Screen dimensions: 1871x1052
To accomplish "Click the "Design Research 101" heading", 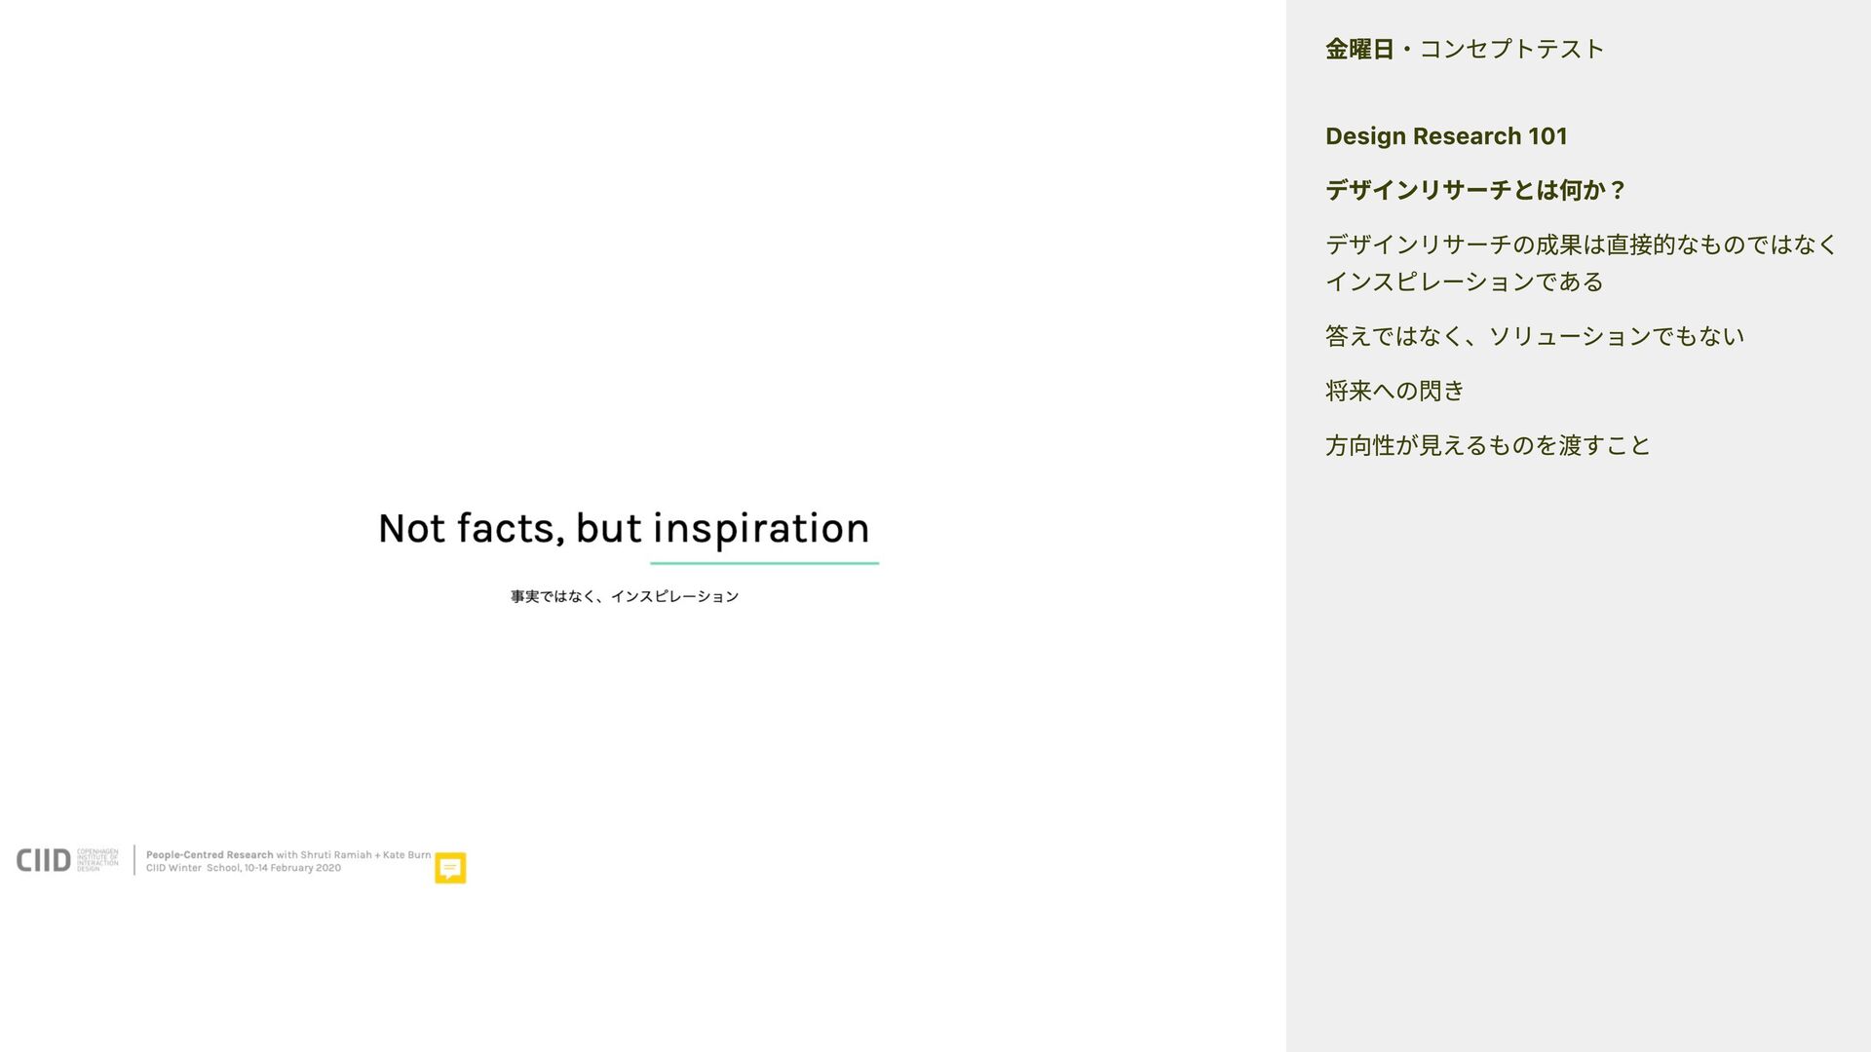I will click(1446, 136).
